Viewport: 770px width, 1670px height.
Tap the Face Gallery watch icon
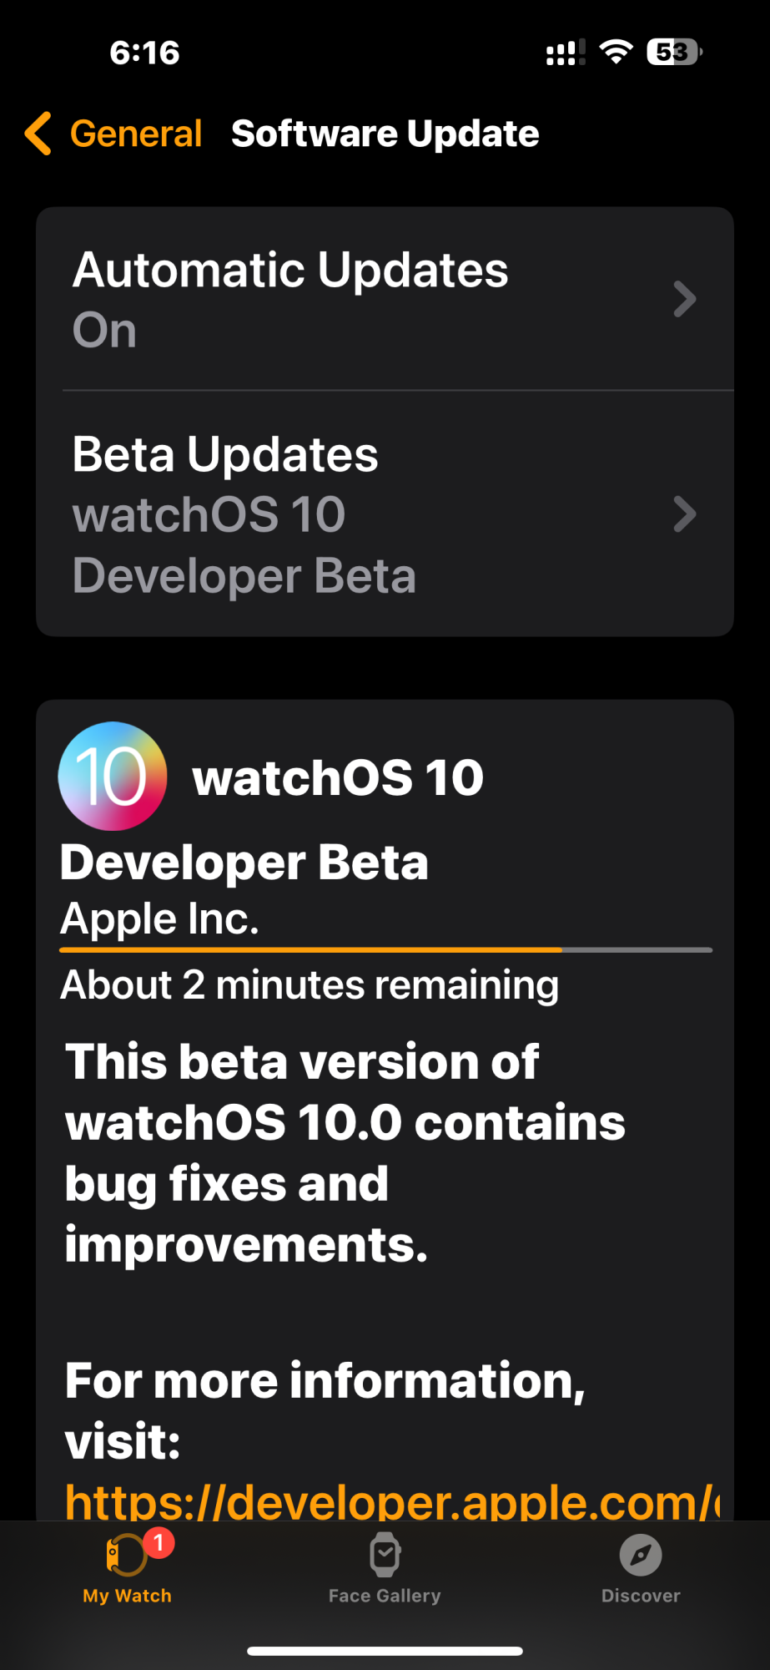point(385,1555)
